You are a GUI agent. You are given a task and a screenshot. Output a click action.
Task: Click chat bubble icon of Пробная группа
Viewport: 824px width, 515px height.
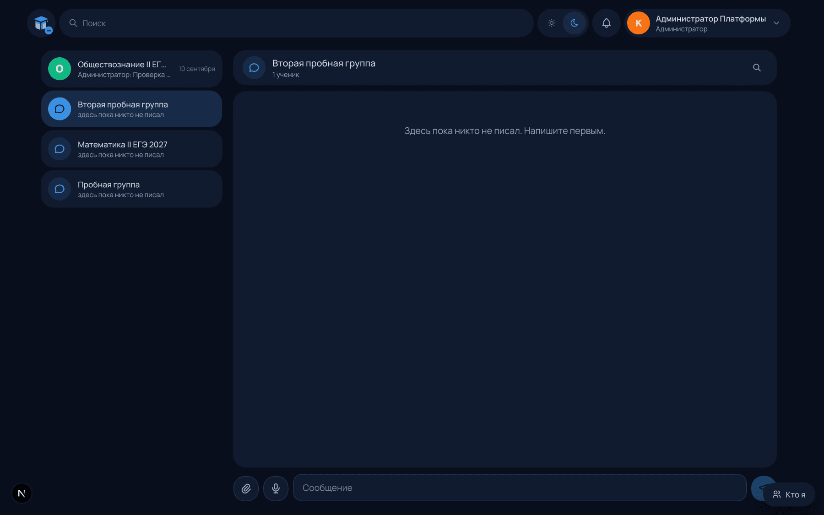coord(60,189)
